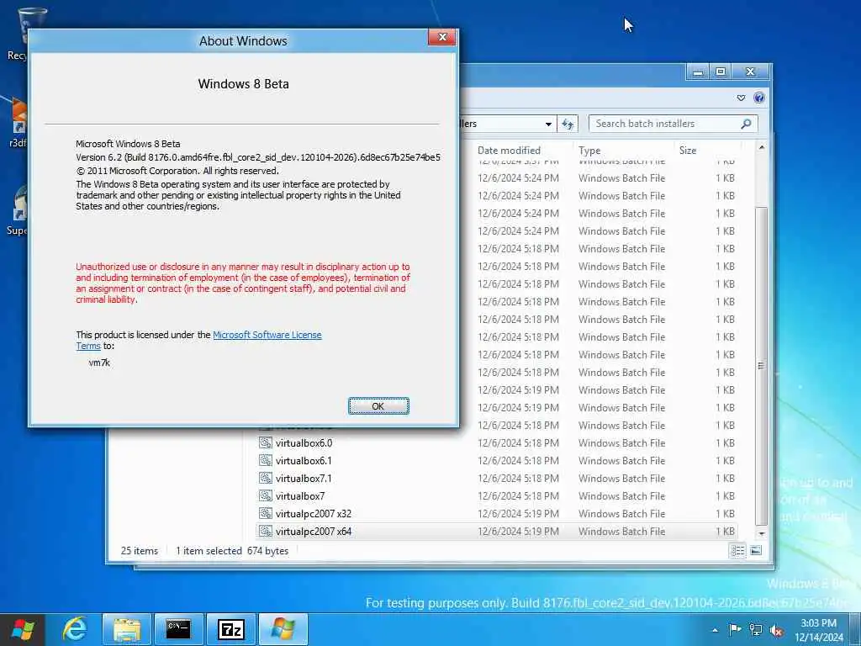Expand the ribbon chevron beside help
The width and height of the screenshot is (861, 646).
(x=742, y=98)
